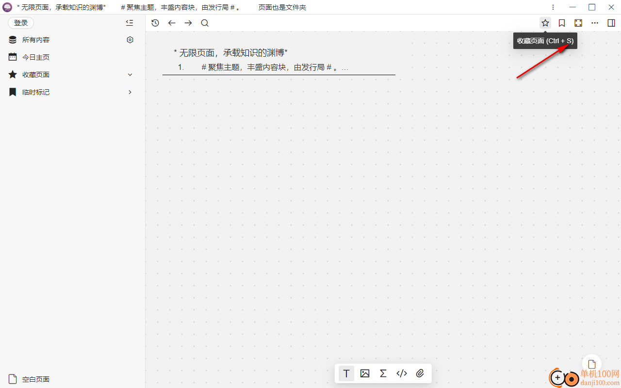This screenshot has width=621, height=388.
Task: Add a temporary bookmark mark icon
Action: (x=562, y=23)
